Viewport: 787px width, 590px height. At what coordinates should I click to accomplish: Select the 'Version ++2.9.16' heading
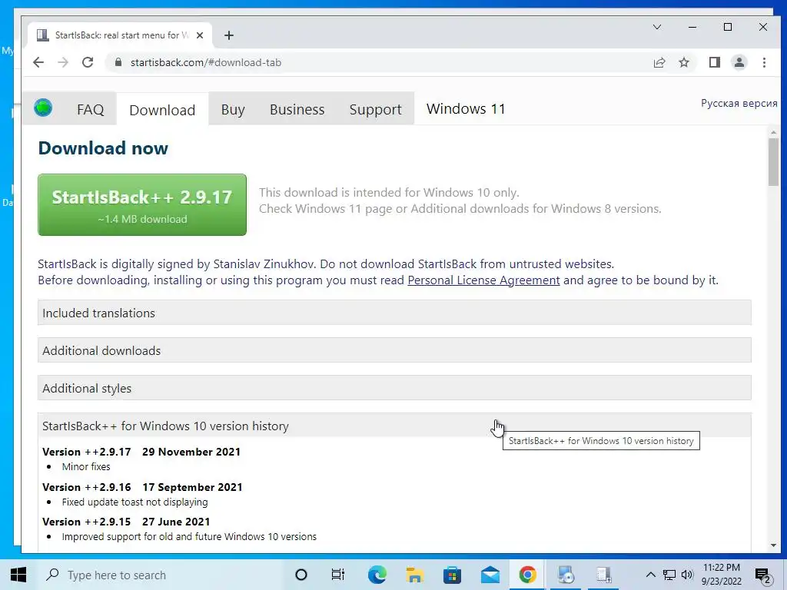coord(86,487)
